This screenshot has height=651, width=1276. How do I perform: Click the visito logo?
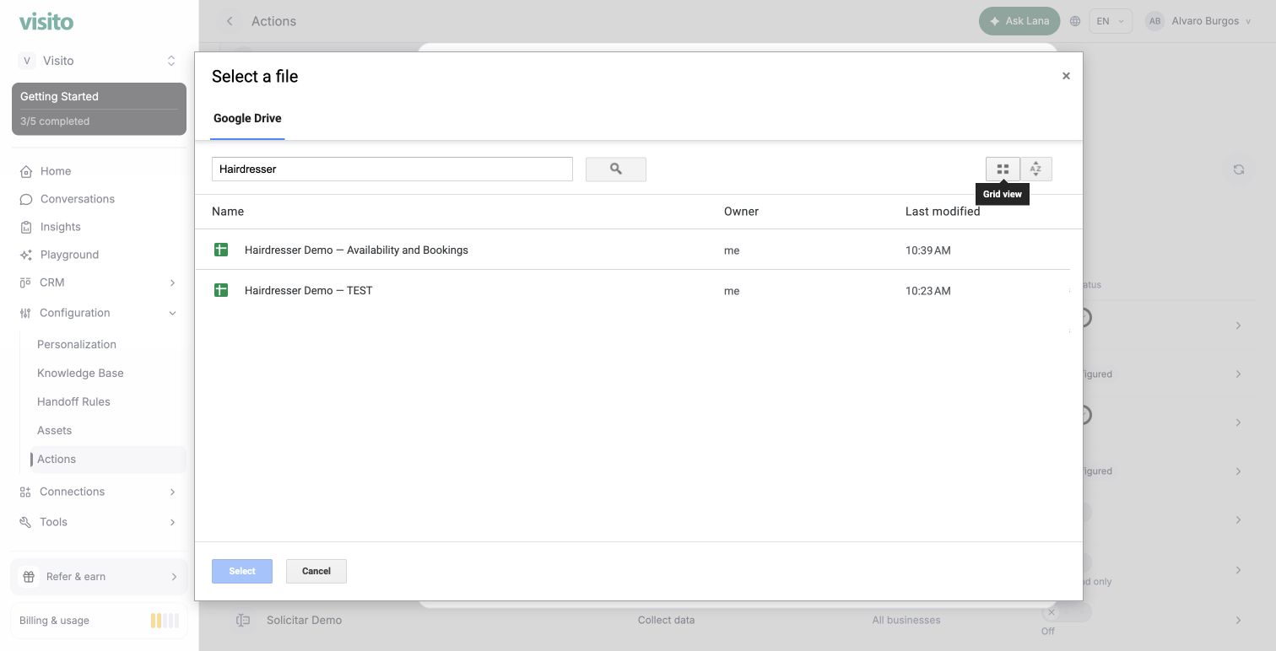point(46,21)
